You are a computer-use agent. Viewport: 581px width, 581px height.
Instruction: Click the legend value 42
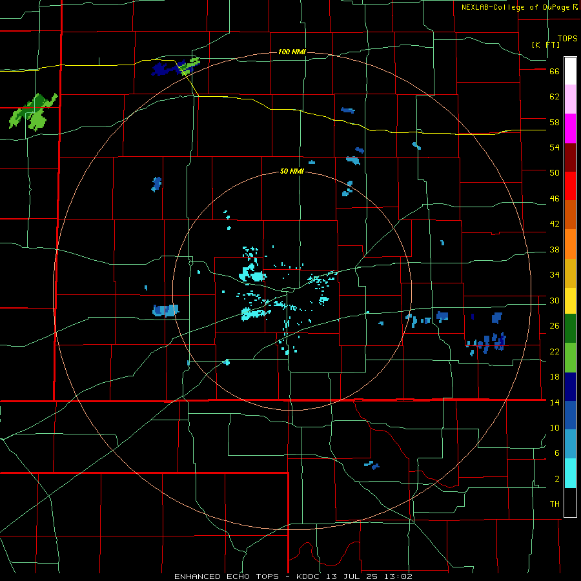pyautogui.click(x=555, y=224)
